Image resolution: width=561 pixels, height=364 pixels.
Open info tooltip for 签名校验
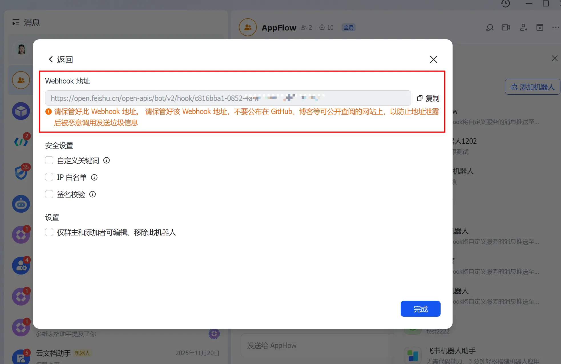pos(92,194)
